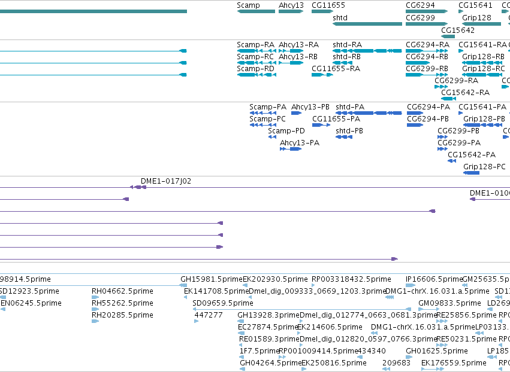Click protein Scamp-PC
Screen dimensions: 510x372
(263, 125)
